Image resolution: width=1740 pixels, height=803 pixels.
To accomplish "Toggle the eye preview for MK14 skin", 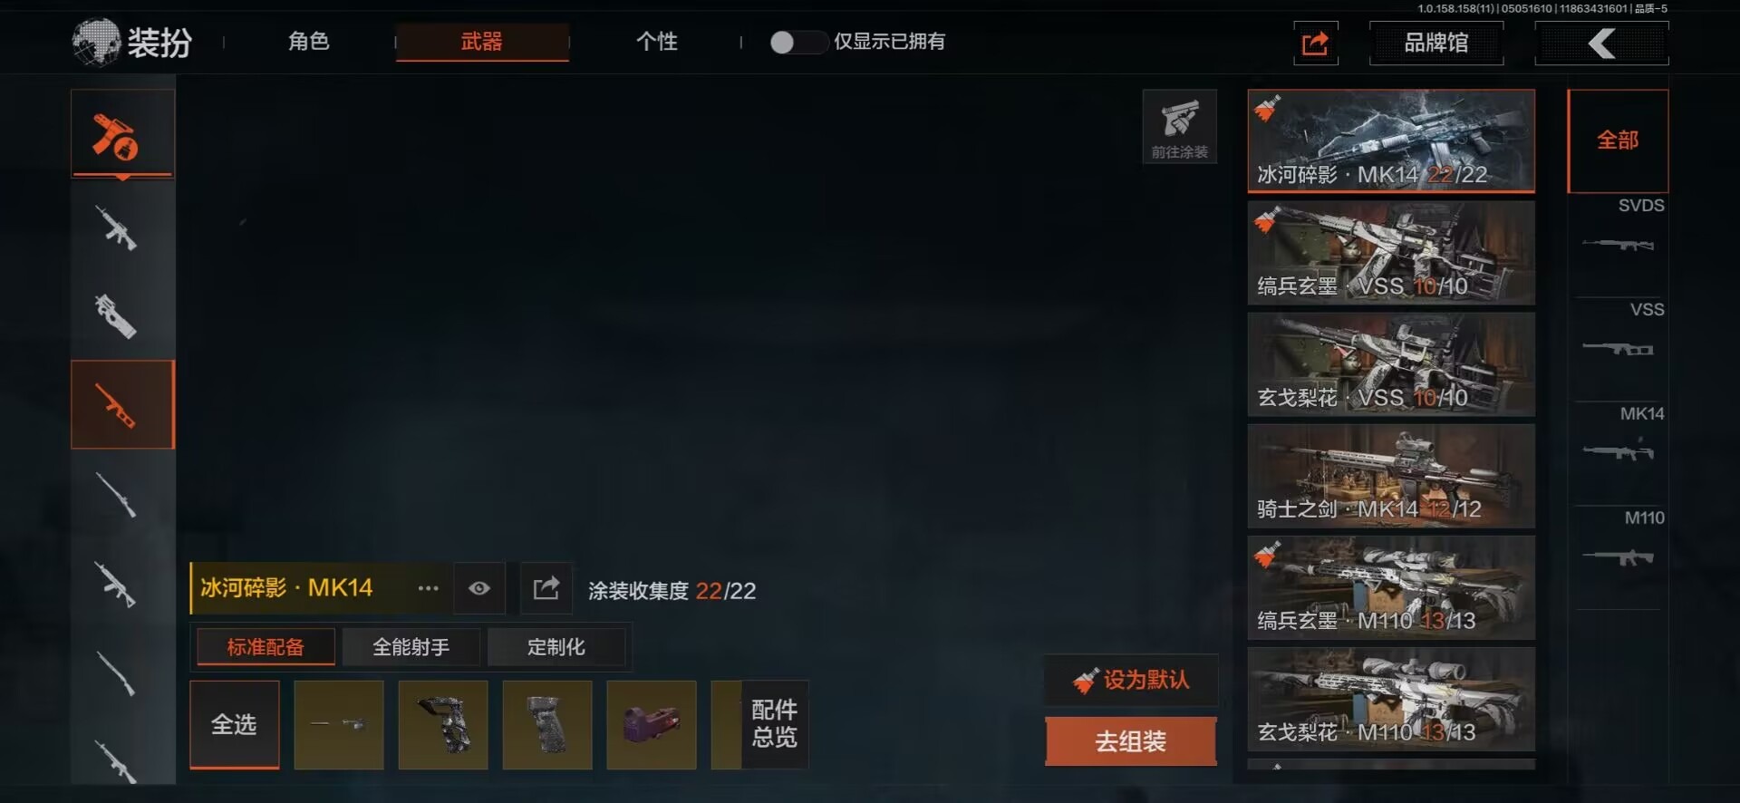I will point(479,588).
